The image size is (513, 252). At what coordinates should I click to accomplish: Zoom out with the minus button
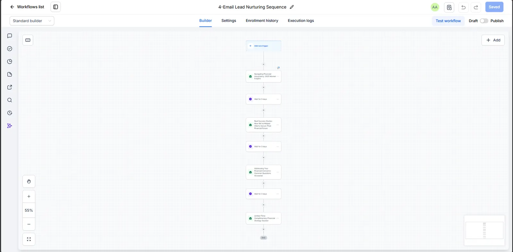tap(29, 224)
